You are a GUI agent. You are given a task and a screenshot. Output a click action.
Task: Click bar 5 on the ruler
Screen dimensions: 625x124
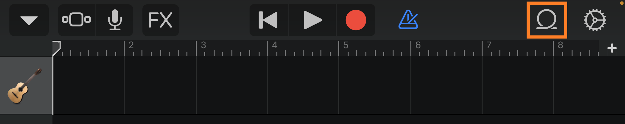(346, 45)
